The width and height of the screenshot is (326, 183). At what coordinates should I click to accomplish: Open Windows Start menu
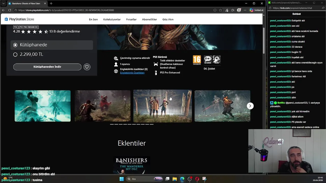tap(121, 179)
